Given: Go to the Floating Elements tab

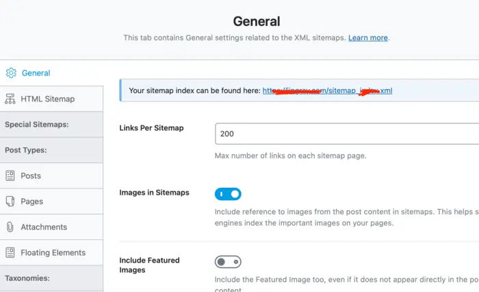Looking at the screenshot, I should pos(53,253).
